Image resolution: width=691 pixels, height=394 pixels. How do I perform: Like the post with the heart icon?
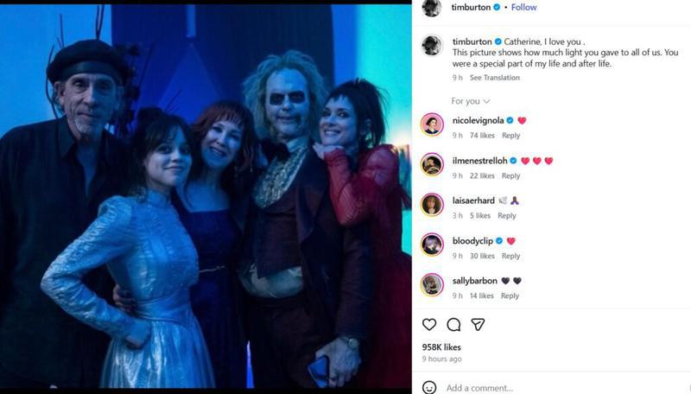[429, 325]
